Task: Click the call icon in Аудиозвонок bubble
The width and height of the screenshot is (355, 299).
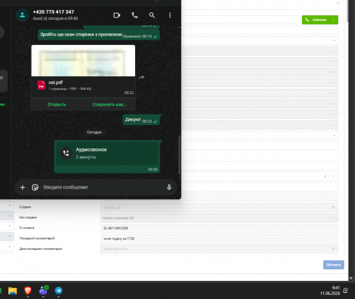Action: [x=66, y=153]
